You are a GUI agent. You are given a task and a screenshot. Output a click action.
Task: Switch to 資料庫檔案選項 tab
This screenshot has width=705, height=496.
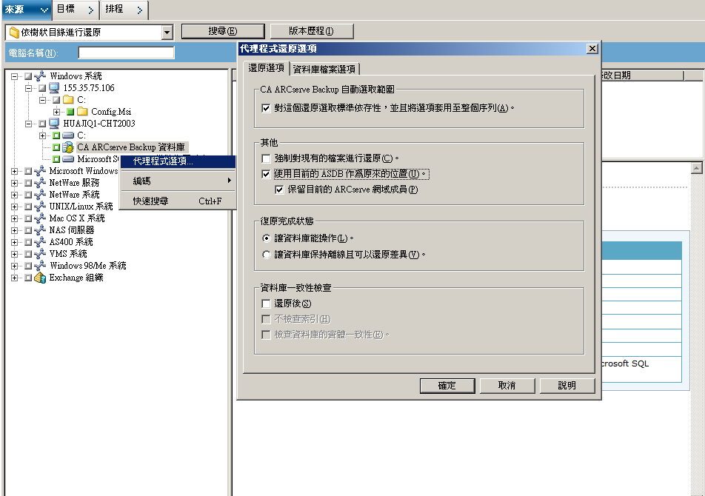pos(324,69)
